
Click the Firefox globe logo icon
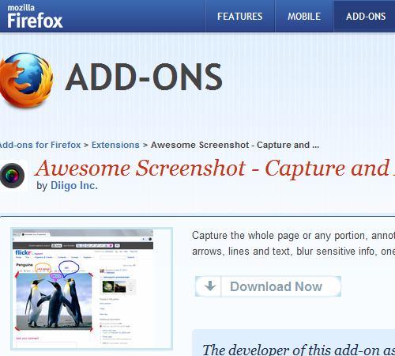click(x=26, y=80)
